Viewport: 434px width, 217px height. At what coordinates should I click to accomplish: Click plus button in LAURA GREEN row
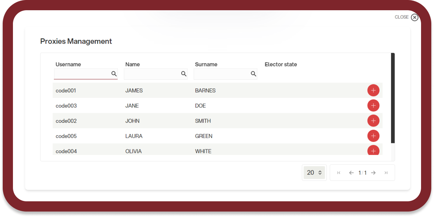tap(373, 136)
